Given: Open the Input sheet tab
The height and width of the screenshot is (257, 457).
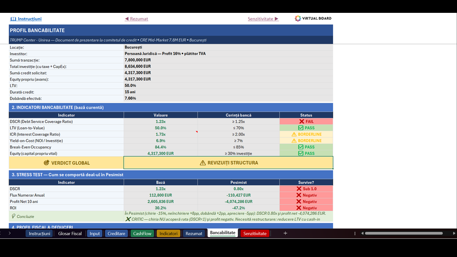Looking at the screenshot, I should pyautogui.click(x=95, y=233).
